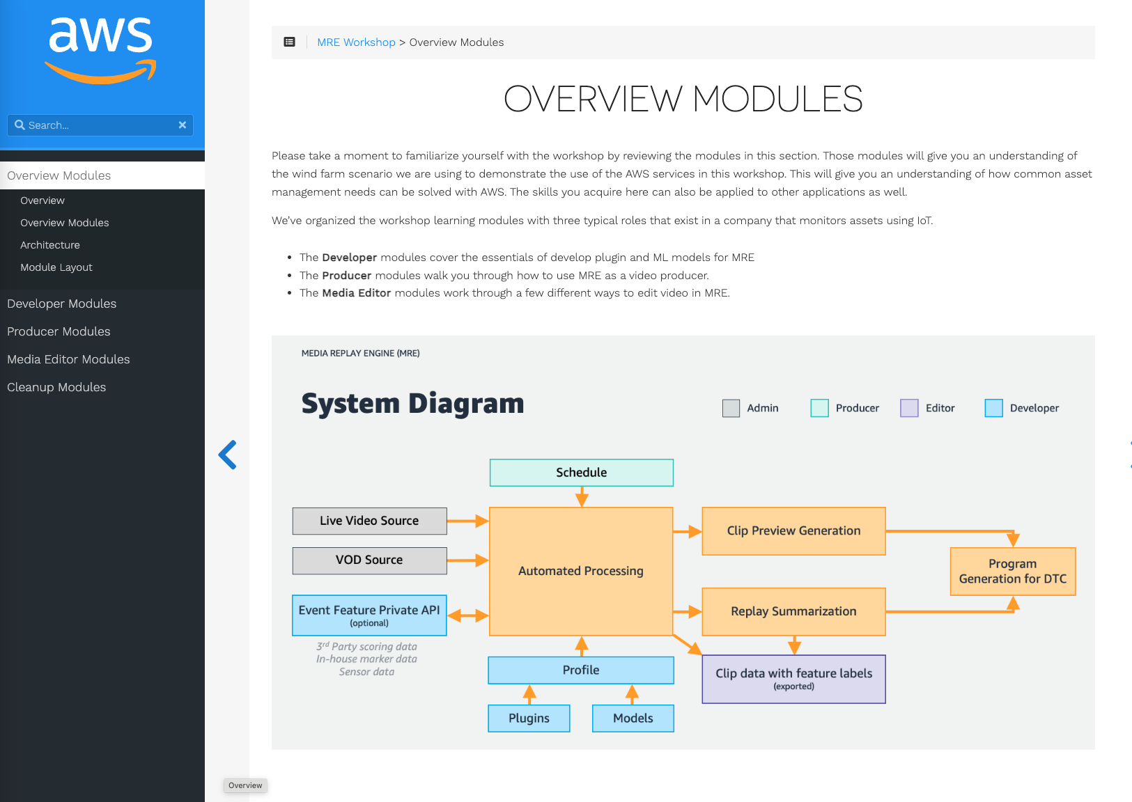Expand Media Editor Modules in sidebar

(68, 359)
